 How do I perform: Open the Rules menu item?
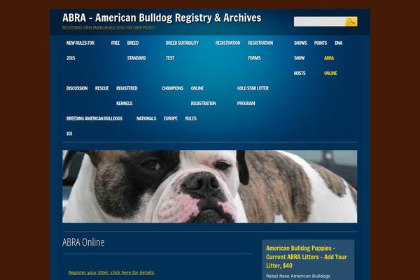(x=191, y=118)
